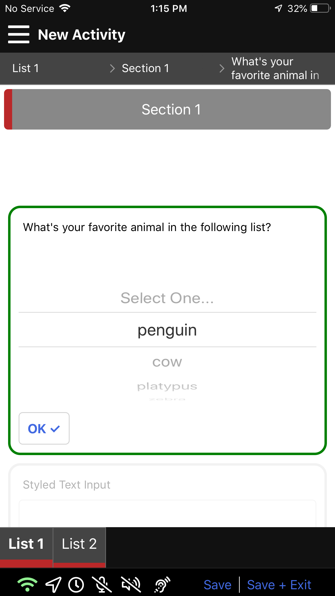The width and height of the screenshot is (335, 596).
Task: Choose 'Select One...' picker option
Action: [167, 298]
